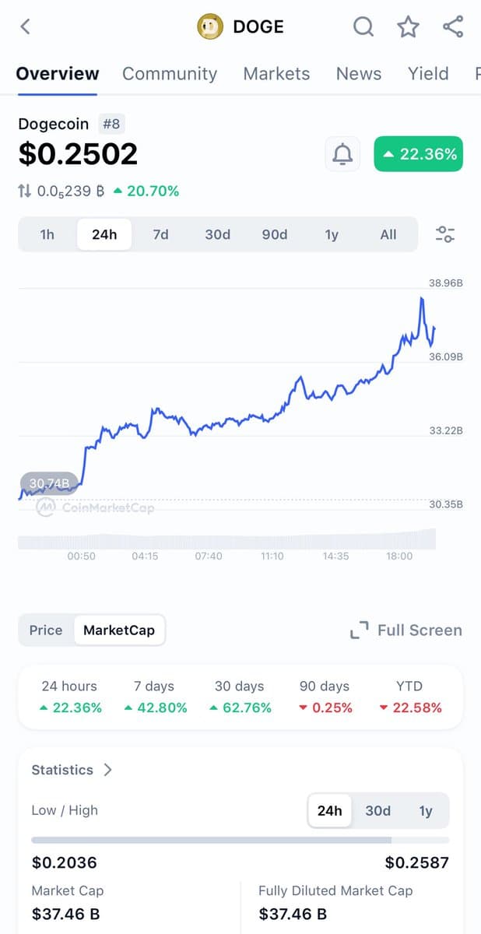The height and width of the screenshot is (934, 481).
Task: Open chart settings sliders icon
Action: coord(445,234)
